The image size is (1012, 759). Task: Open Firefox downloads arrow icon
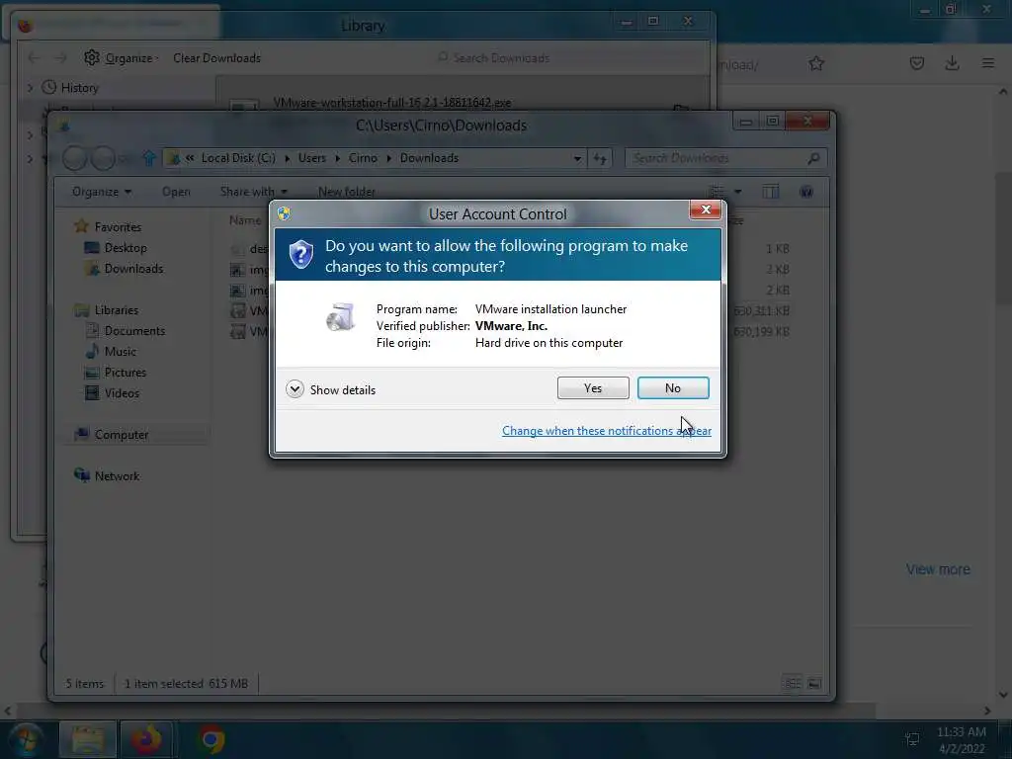pos(952,63)
